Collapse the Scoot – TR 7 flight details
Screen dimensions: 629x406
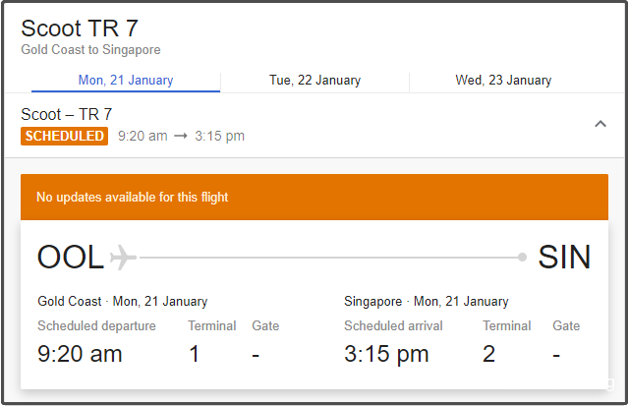[600, 124]
